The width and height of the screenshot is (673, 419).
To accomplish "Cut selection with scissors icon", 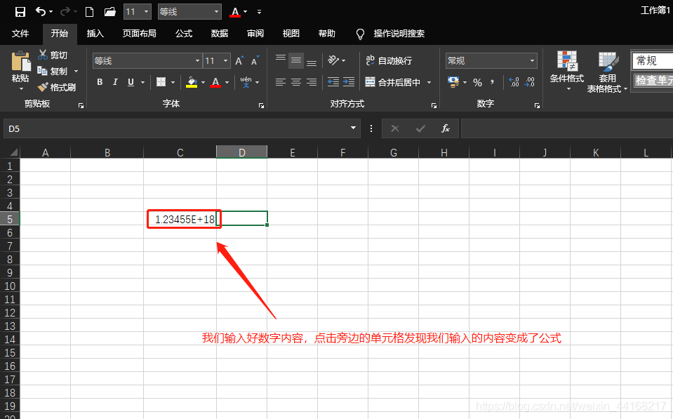I will click(x=43, y=55).
